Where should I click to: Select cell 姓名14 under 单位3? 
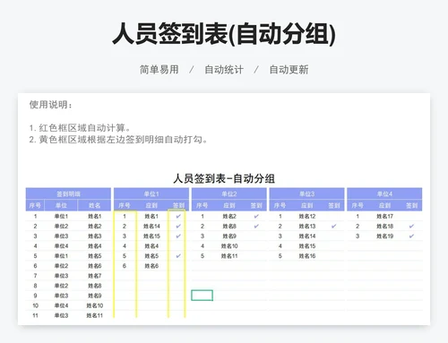[x=307, y=236]
